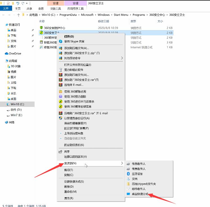Click the icon beside 使用360强力删除
Viewport: 210px width, 207px height.
[60, 96]
